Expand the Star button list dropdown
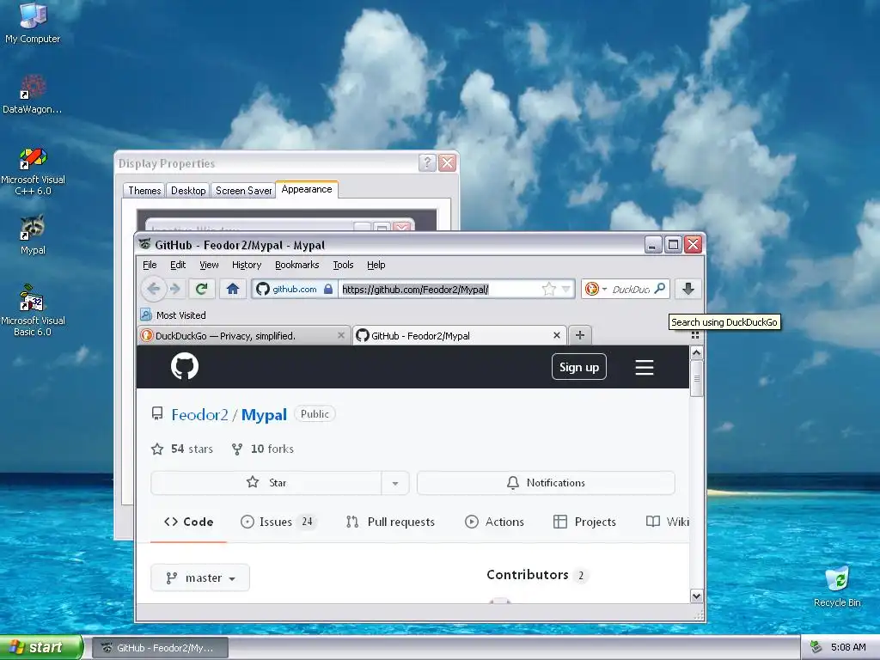880x660 pixels. [395, 483]
